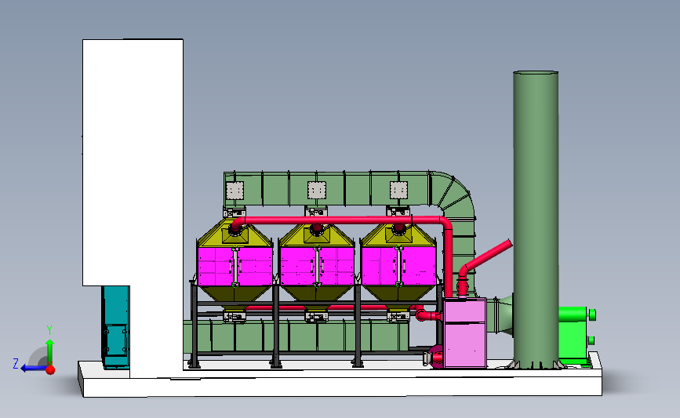Image resolution: width=680 pixels, height=418 pixels.
Task: Select the light pink control cabinet
Action: (464, 333)
